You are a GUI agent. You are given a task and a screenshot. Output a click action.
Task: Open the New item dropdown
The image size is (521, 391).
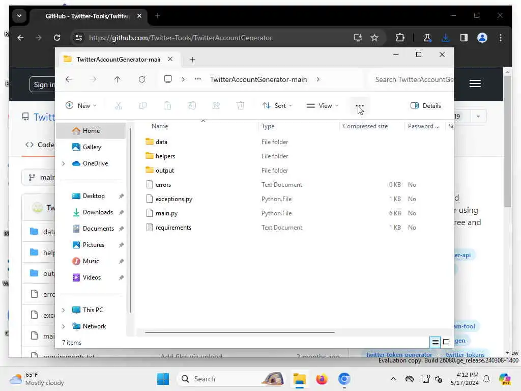coord(81,106)
